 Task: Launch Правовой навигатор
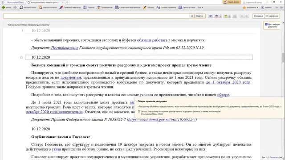click(70, 8)
